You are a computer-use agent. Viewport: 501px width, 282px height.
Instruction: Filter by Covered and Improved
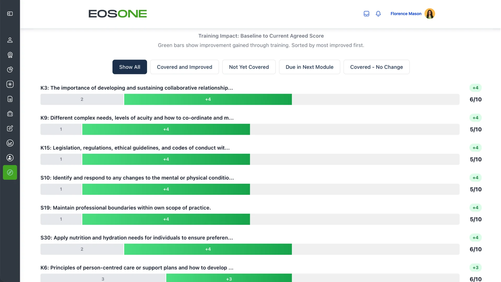pyautogui.click(x=184, y=67)
